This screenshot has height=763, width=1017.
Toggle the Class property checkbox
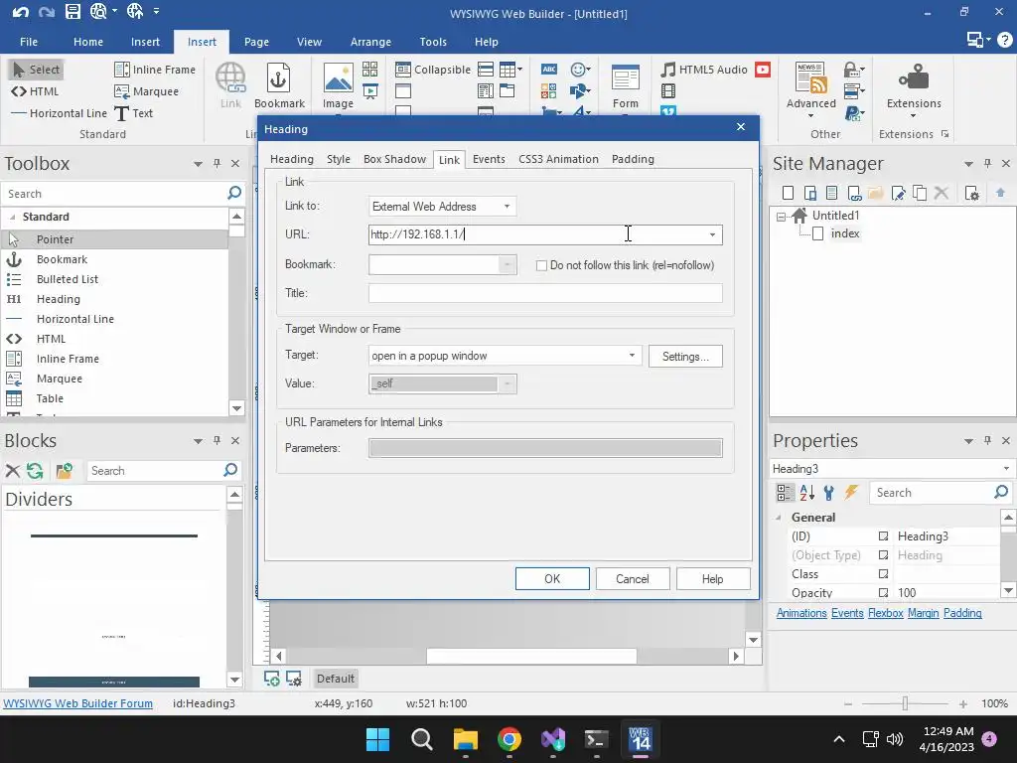(883, 573)
